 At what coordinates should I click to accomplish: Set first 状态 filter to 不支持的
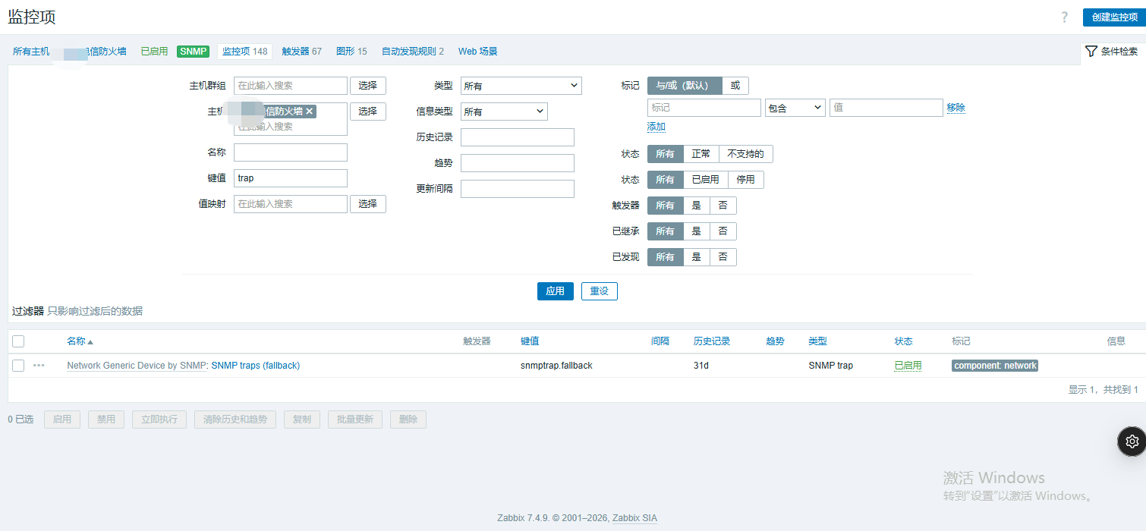(x=746, y=154)
